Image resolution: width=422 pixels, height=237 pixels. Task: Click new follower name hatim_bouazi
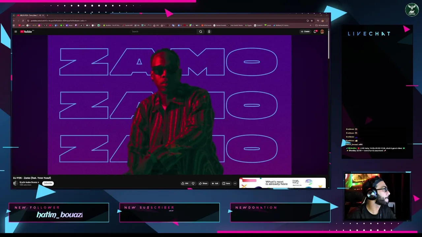pos(59,215)
